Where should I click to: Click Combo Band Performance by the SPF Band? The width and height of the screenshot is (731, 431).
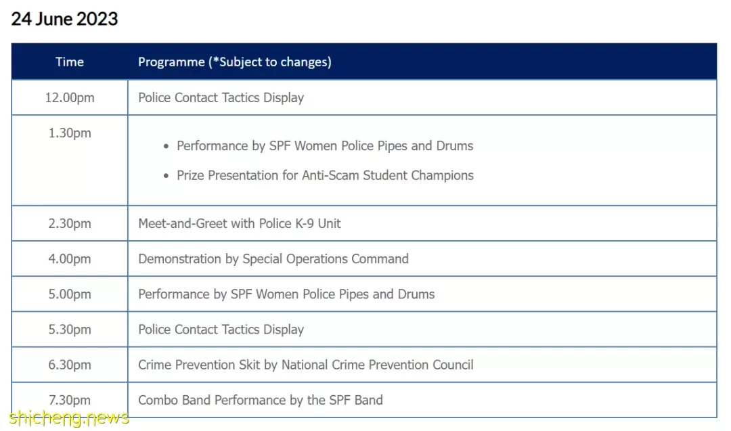(x=260, y=401)
